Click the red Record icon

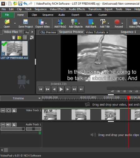(117, 22)
